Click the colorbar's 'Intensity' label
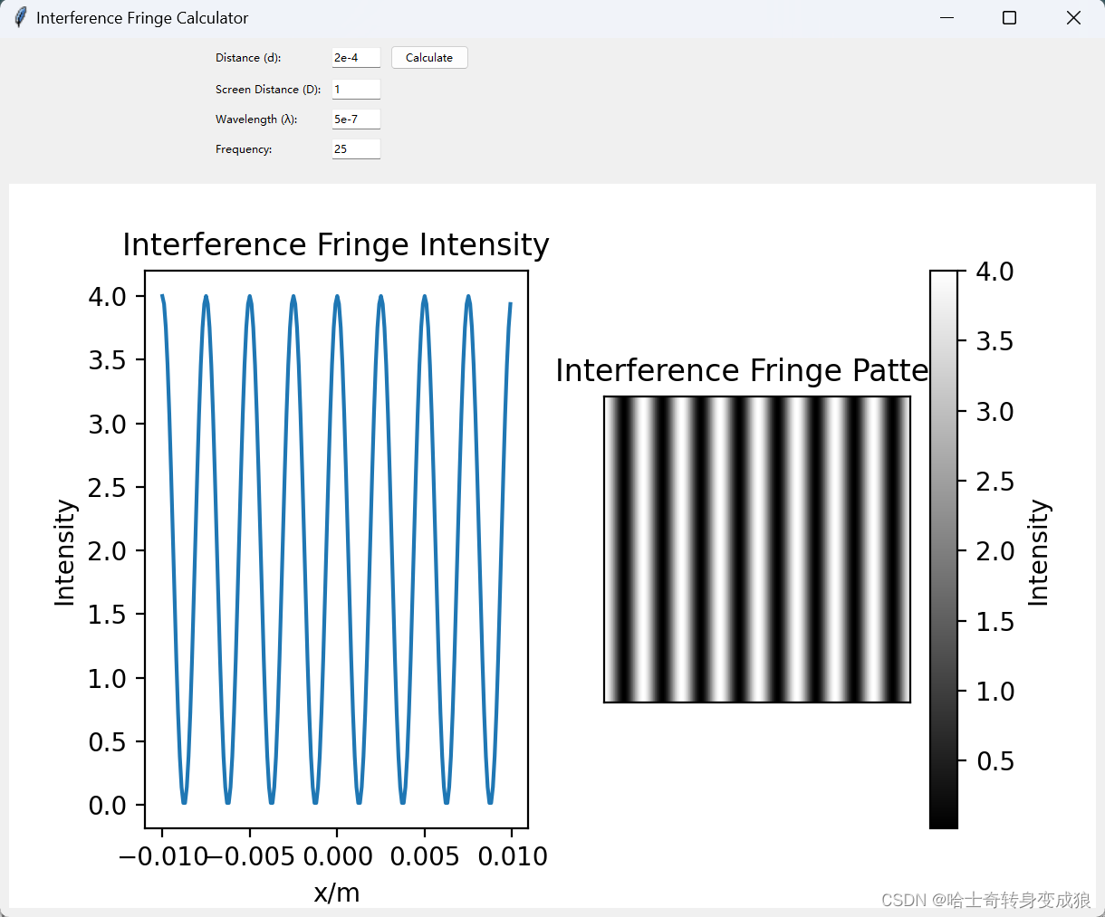The height and width of the screenshot is (917, 1105). (x=1038, y=552)
